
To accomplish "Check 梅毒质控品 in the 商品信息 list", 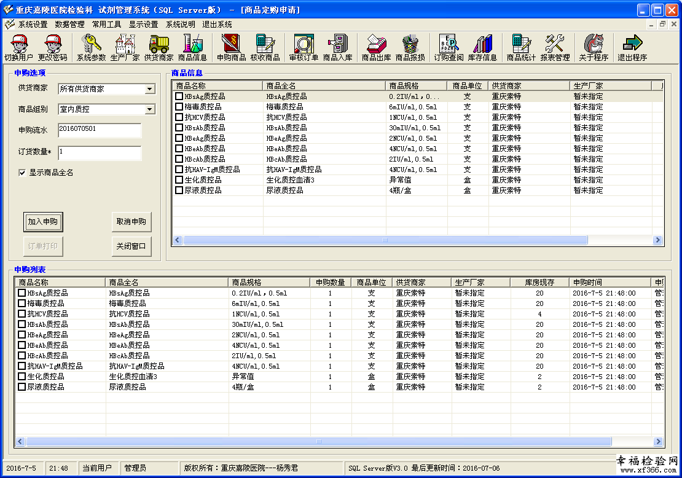I will 179,106.
